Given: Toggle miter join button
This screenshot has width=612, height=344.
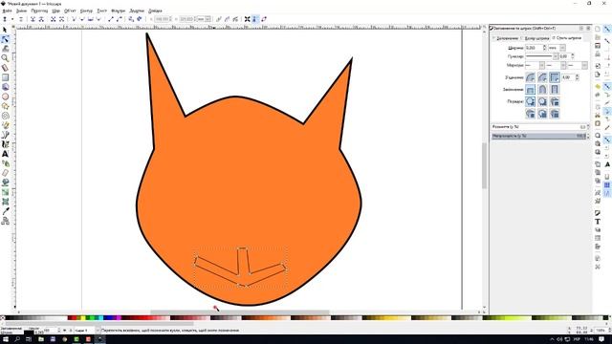Looking at the screenshot, I should click(x=555, y=77).
